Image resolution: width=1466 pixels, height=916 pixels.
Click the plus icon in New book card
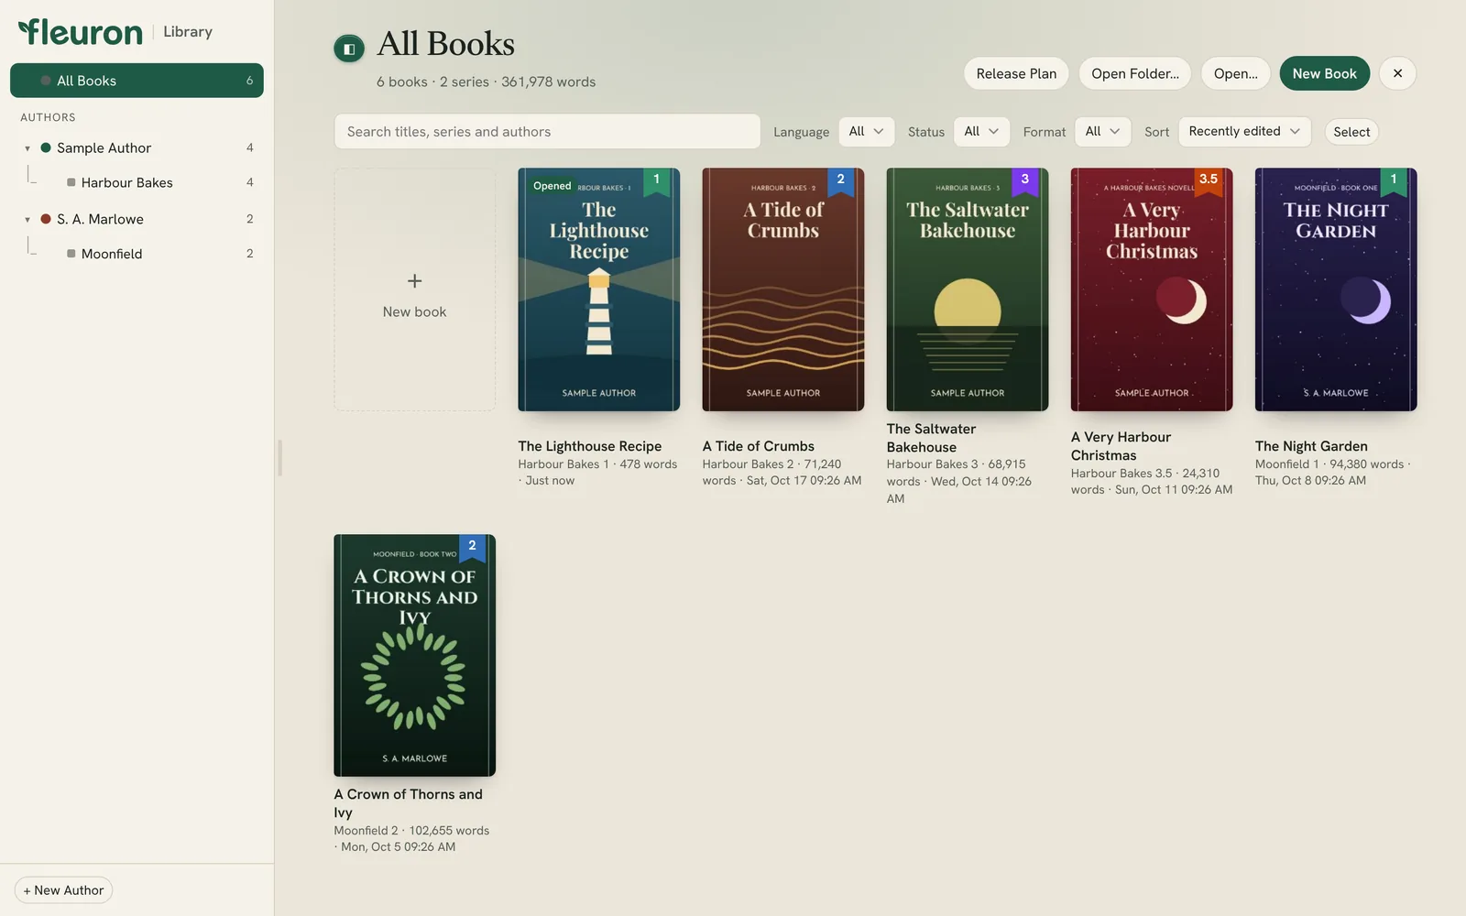click(414, 281)
